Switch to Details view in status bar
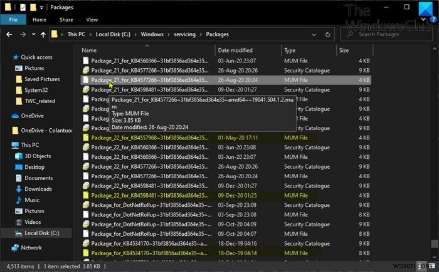The width and height of the screenshot is (439, 272). [x=422, y=265]
